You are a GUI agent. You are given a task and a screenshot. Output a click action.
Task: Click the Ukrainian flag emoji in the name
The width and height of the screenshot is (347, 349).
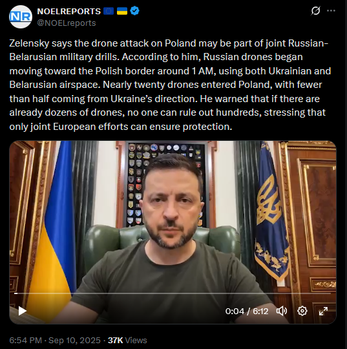pos(122,11)
